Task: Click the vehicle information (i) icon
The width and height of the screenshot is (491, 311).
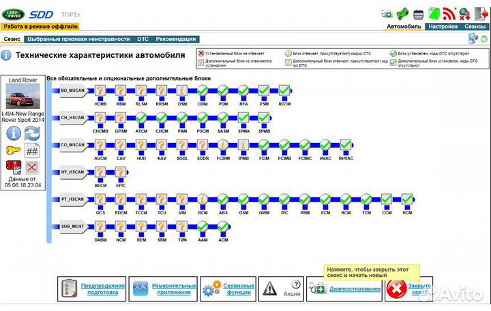Action: 13,133
